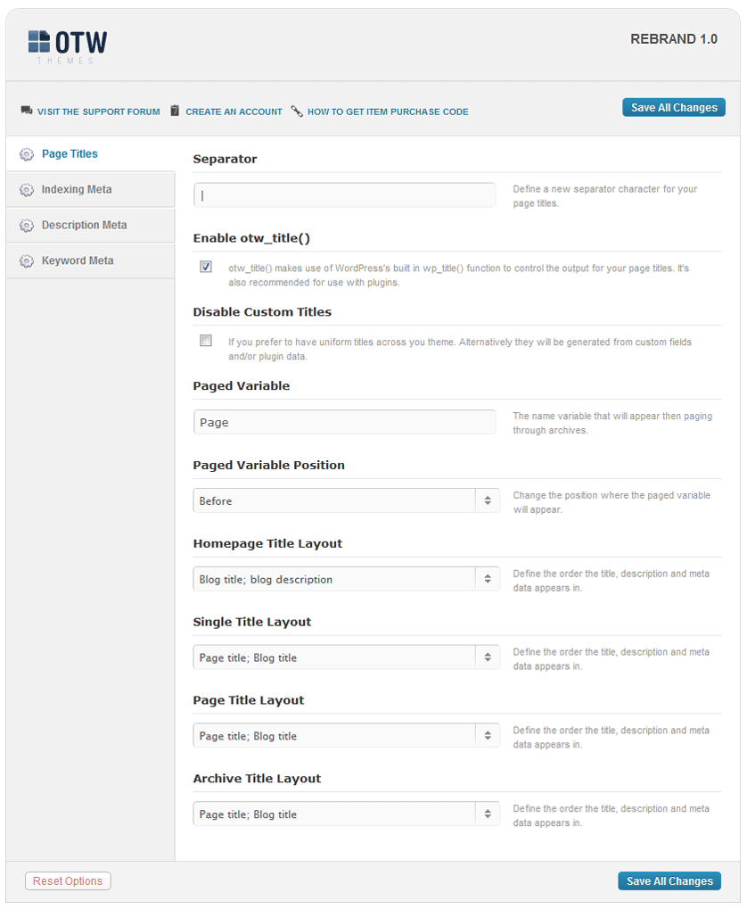Open the Paged Variable Position dropdown
Viewport: 747px width, 909px height.
click(346, 500)
